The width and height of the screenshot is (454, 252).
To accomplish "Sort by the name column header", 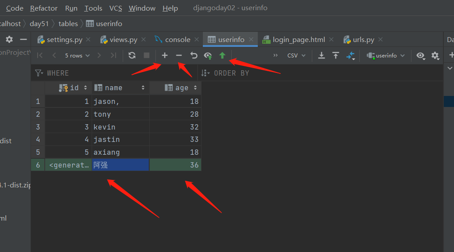I will 120,88.
